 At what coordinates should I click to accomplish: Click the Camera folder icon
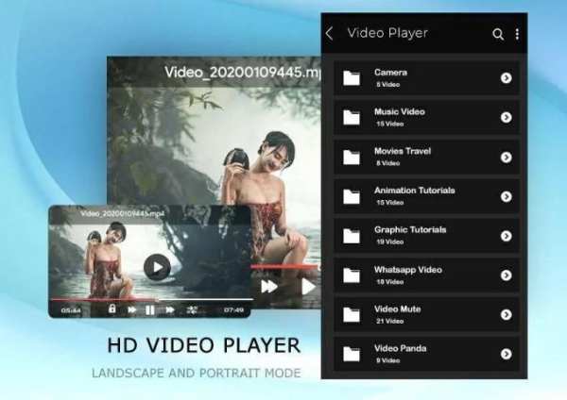(x=352, y=78)
